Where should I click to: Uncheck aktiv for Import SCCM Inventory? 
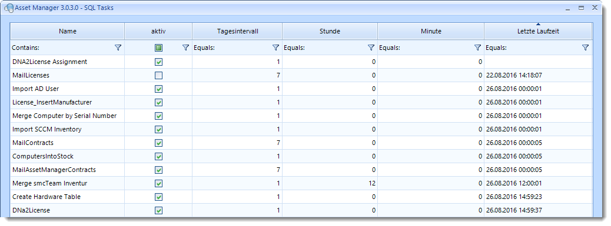click(158, 129)
